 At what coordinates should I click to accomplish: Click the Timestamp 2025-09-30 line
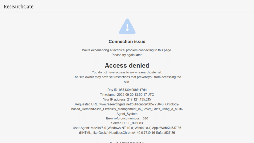point(127,95)
